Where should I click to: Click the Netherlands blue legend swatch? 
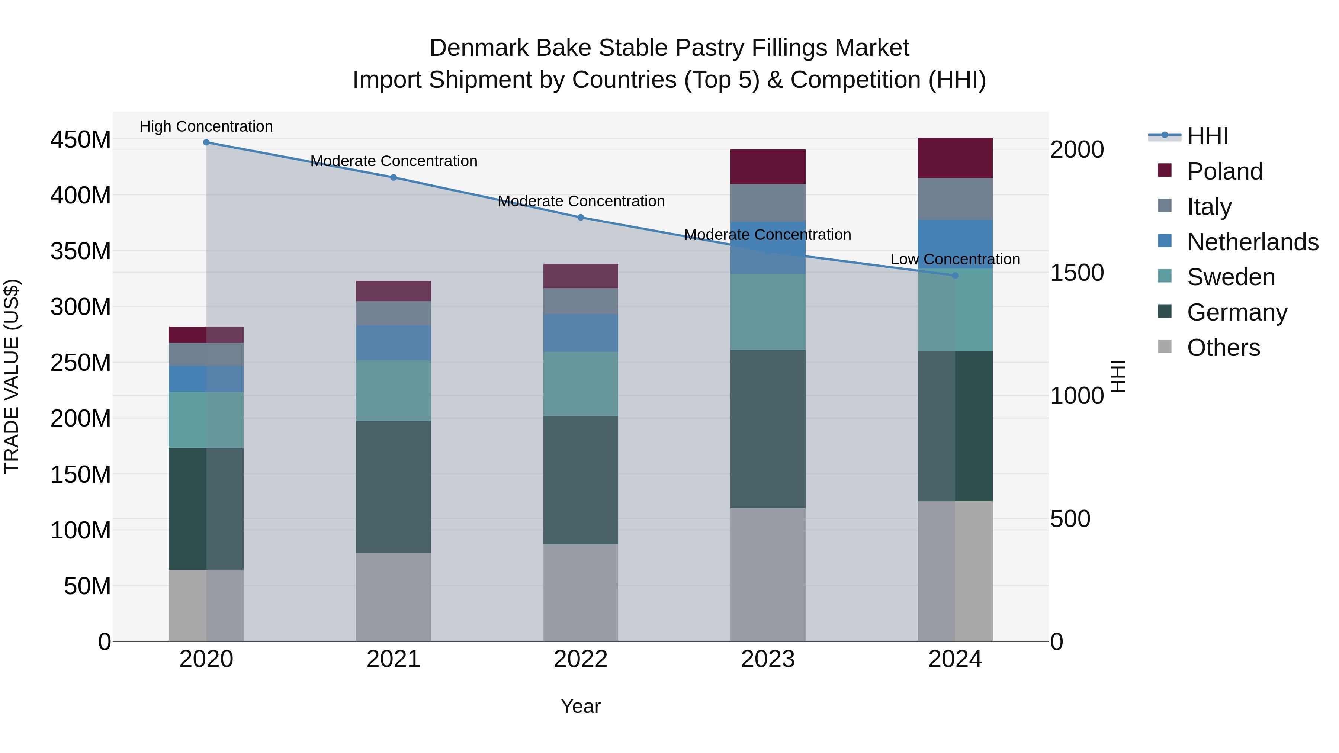pyautogui.click(x=1165, y=241)
